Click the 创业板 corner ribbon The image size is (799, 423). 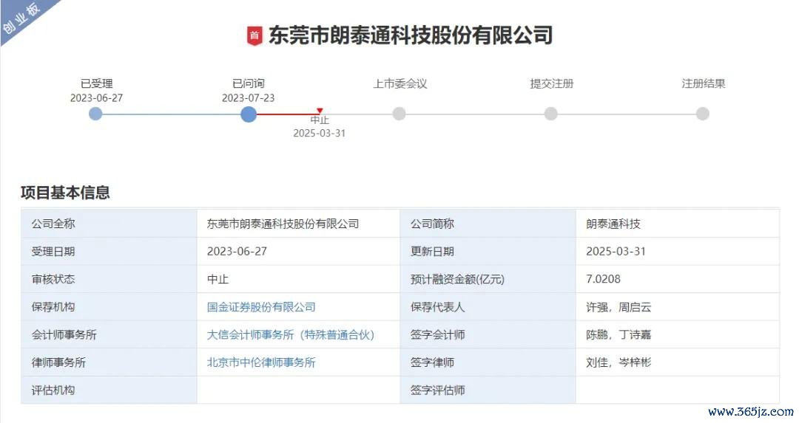click(x=23, y=18)
